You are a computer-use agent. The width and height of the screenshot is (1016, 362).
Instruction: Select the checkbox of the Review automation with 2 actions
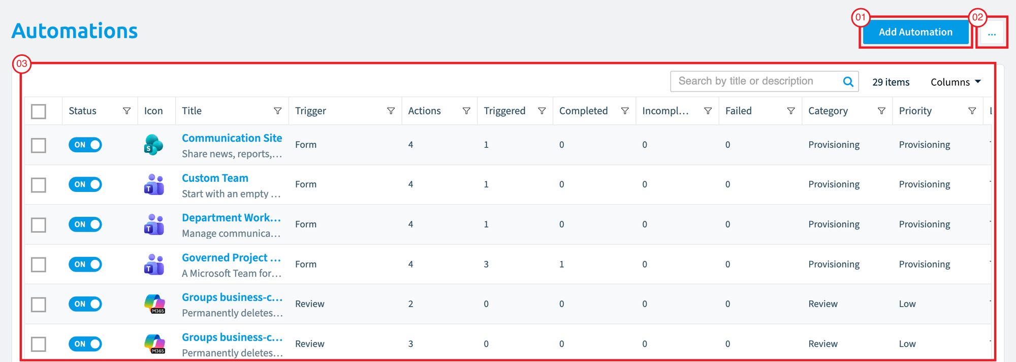click(39, 305)
